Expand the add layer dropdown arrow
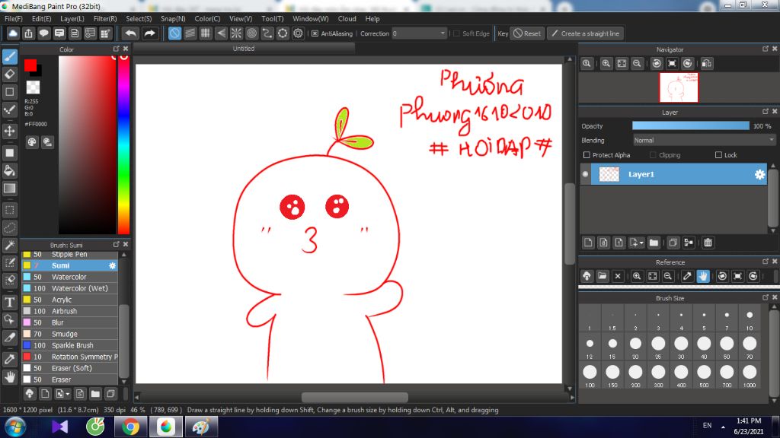 641,243
